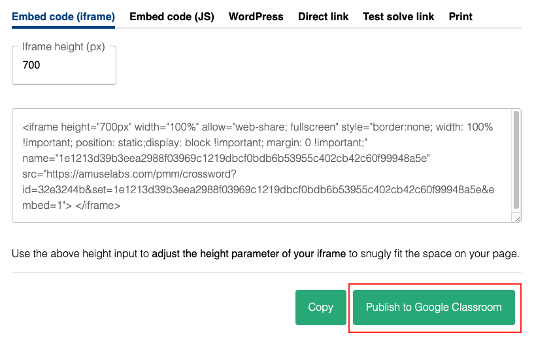
Task: Click the 700 value in height box
Action: (31, 65)
